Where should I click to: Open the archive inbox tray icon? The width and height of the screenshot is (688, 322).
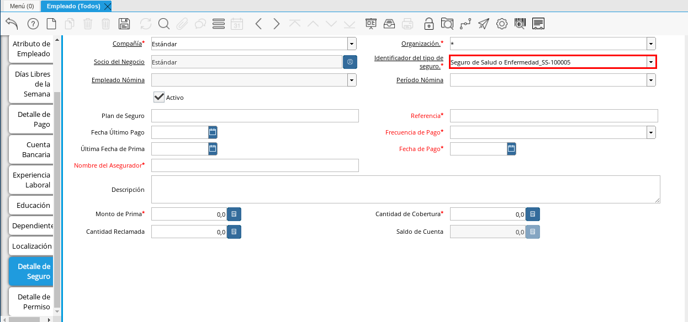pos(389,24)
